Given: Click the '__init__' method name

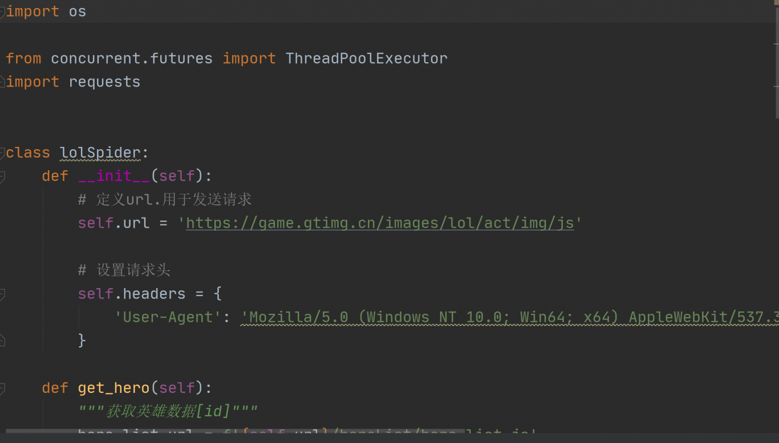Looking at the screenshot, I should pos(114,176).
